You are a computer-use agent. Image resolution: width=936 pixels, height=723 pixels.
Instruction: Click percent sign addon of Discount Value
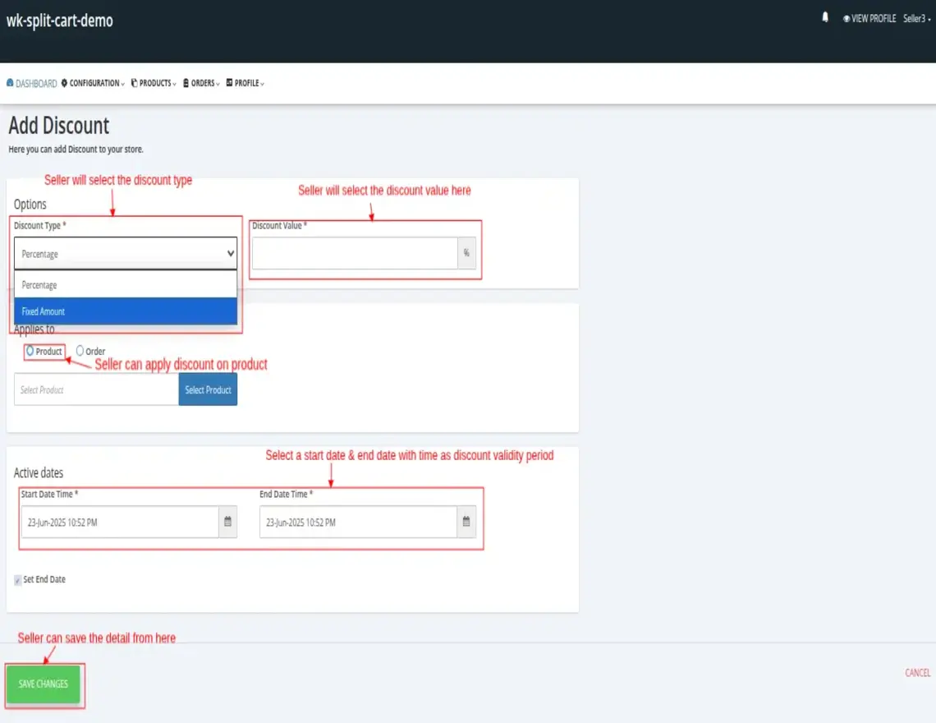pos(466,253)
